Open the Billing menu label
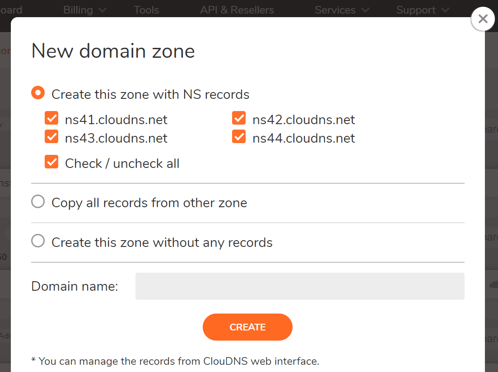Screen dimensions: 498x372 pos(78,10)
